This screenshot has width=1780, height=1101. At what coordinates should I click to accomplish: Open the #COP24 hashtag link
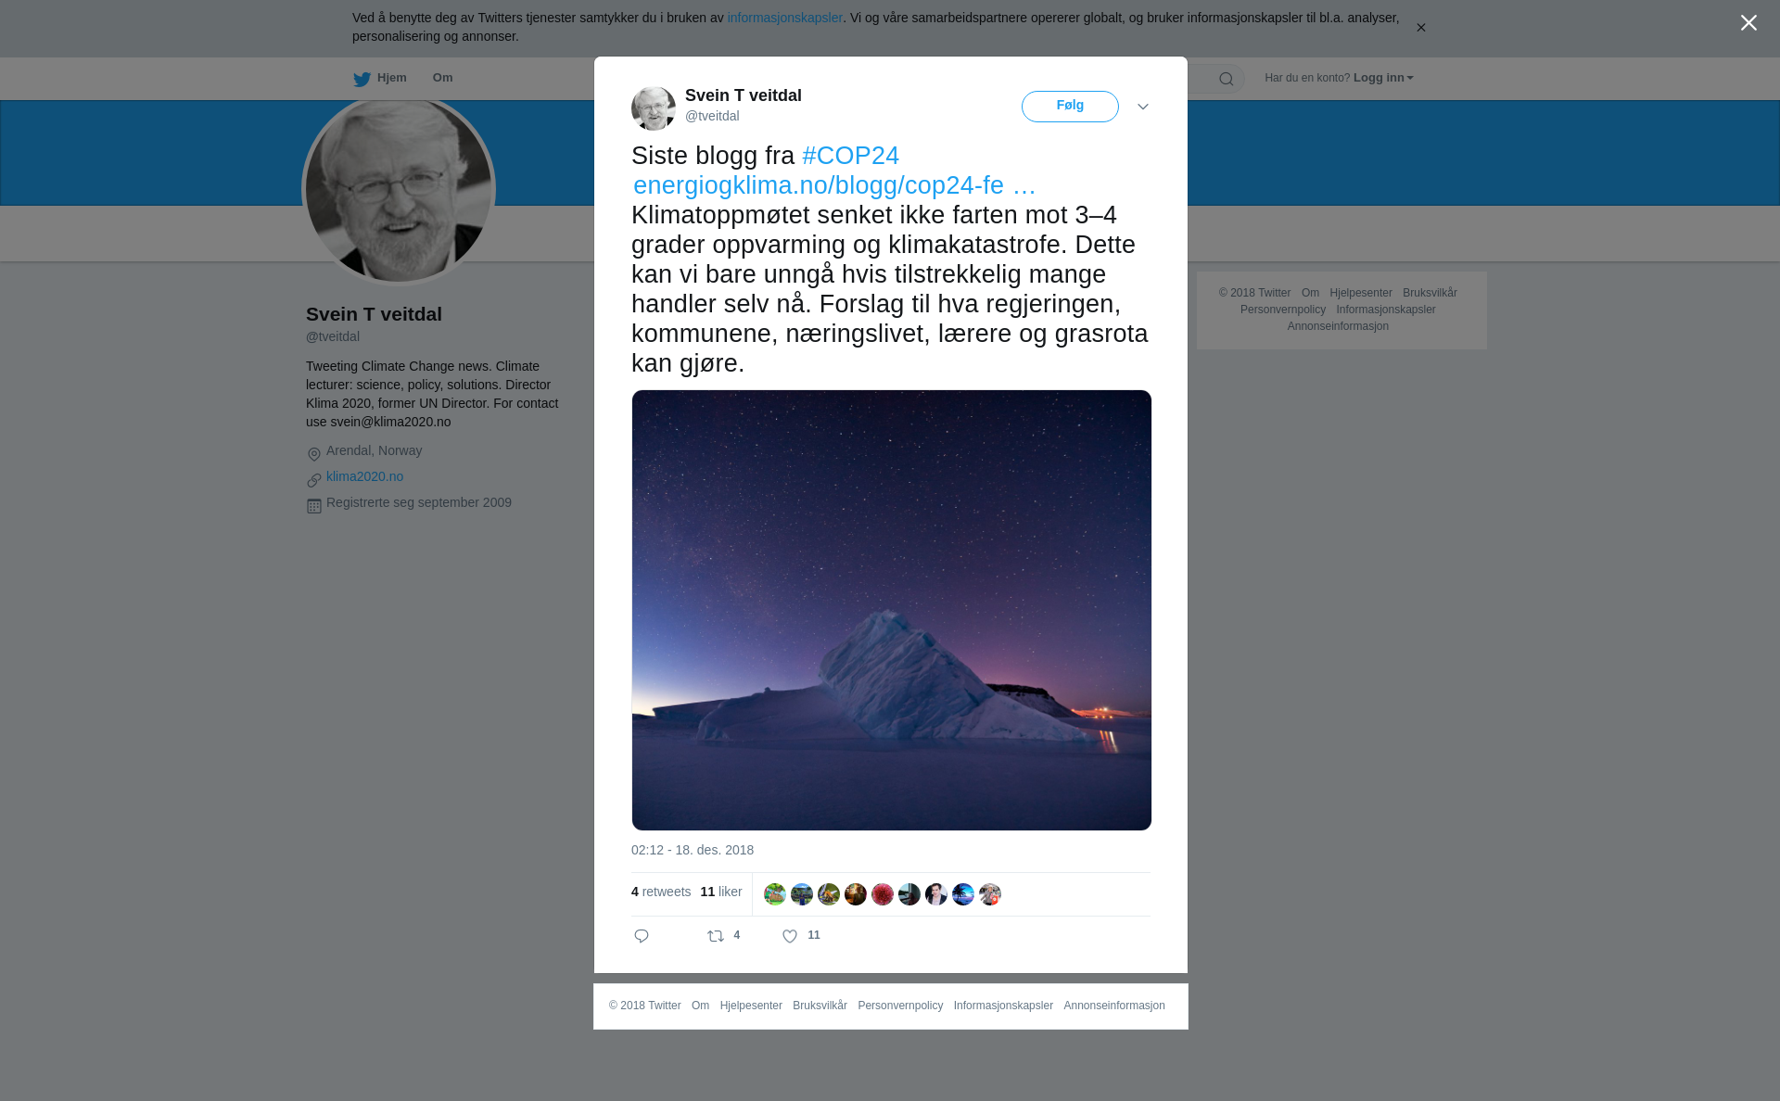coord(850,156)
